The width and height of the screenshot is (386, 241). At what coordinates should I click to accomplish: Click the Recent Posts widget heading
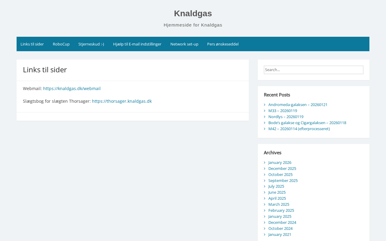pos(277,95)
